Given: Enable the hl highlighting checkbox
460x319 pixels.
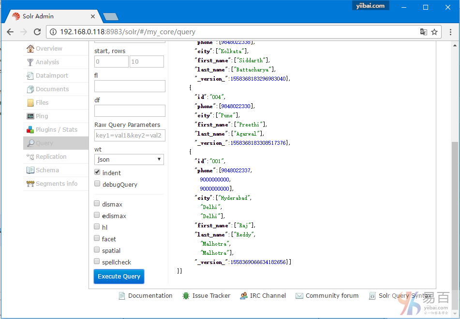Looking at the screenshot, I should [97, 226].
